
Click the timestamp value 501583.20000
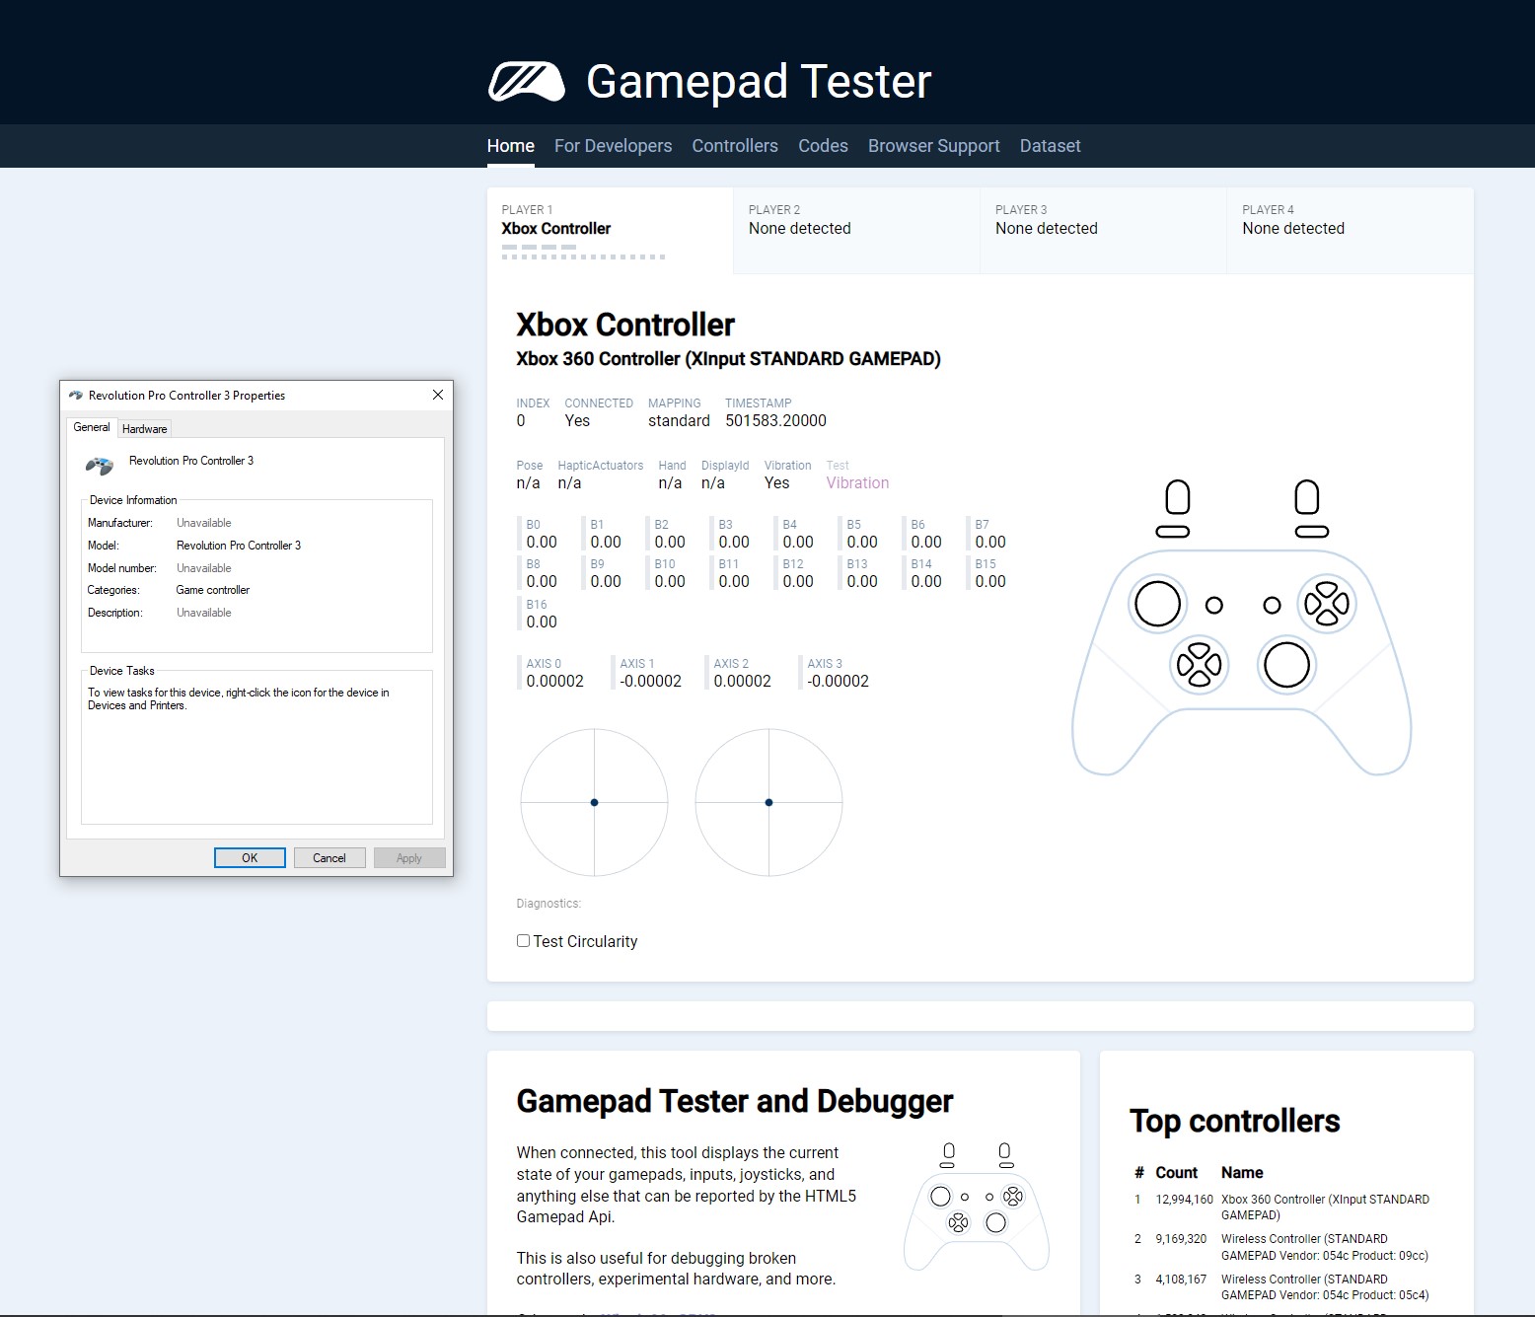click(x=776, y=421)
